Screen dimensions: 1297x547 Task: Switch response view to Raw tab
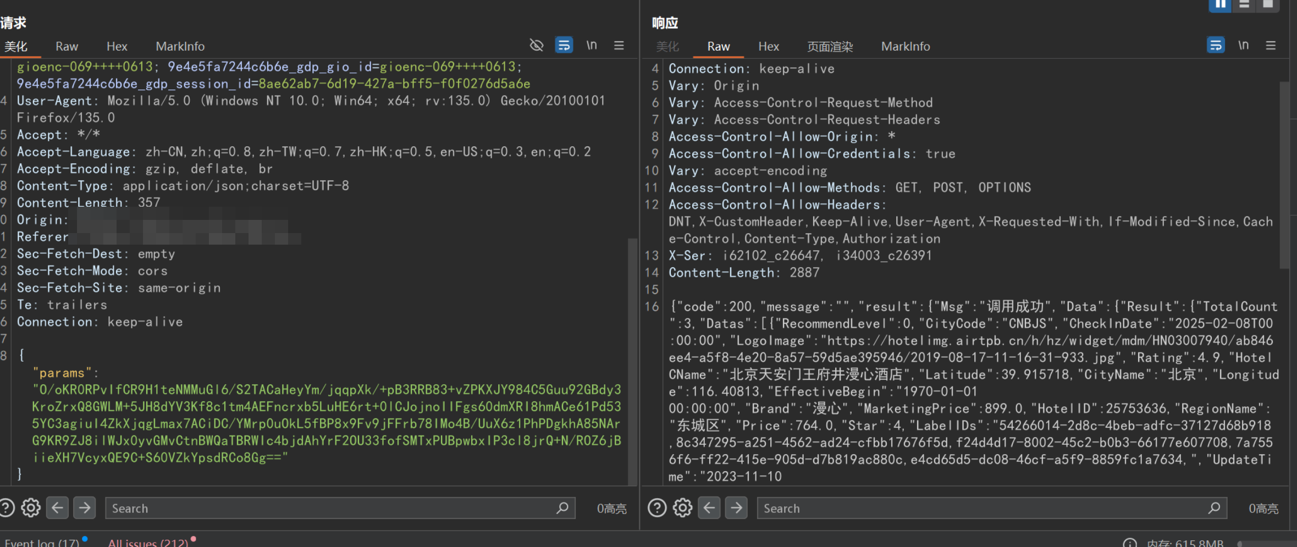click(x=718, y=46)
